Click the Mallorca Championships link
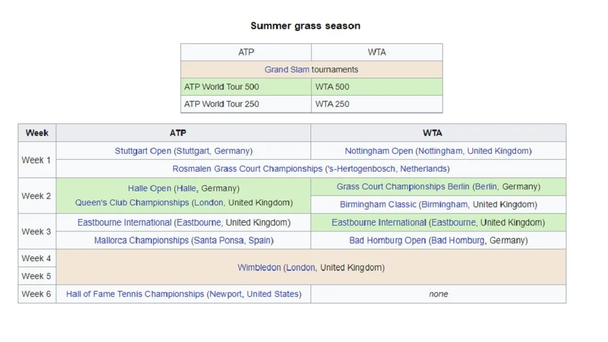The width and height of the screenshot is (608, 342). (140, 240)
